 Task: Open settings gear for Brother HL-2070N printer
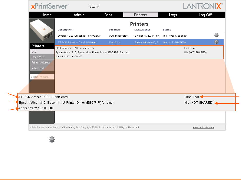(x=216, y=35)
